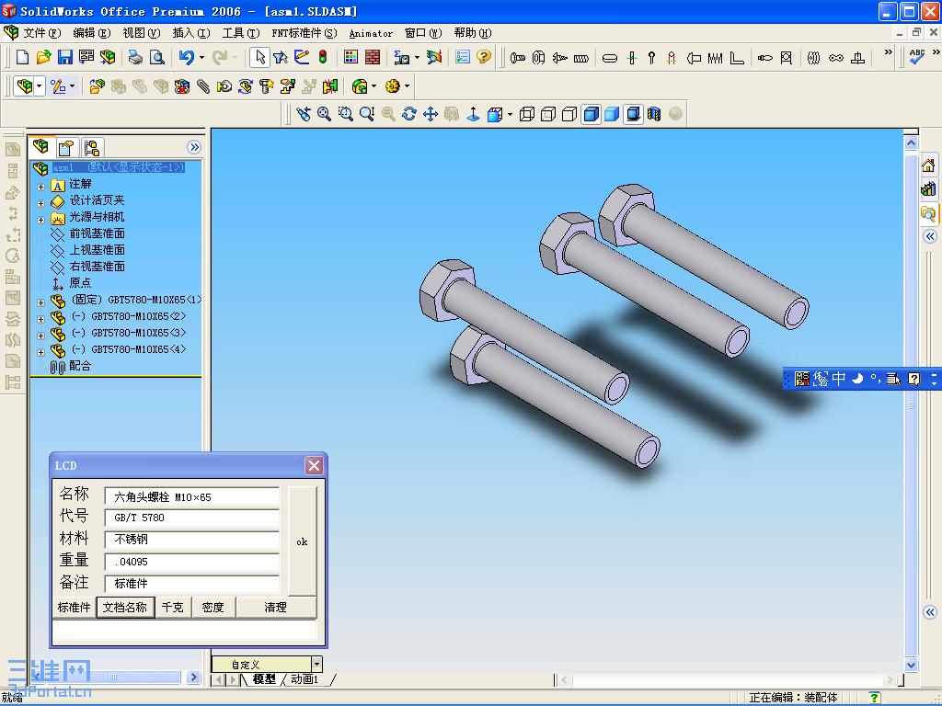The height and width of the screenshot is (706, 942).
Task: Open the Animator menu
Action: 371,34
